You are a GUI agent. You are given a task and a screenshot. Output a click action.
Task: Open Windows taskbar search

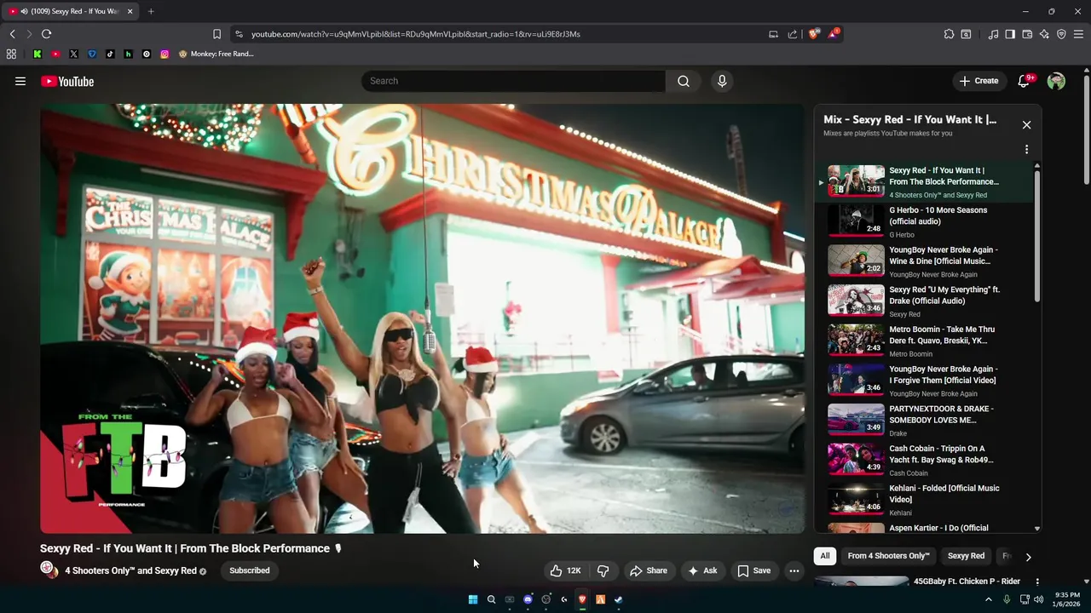491,599
